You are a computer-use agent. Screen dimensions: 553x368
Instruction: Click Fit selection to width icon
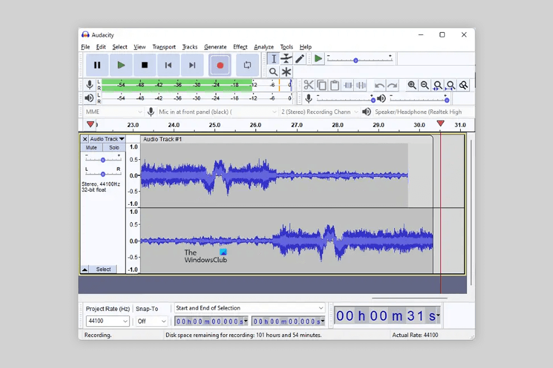[x=438, y=85]
